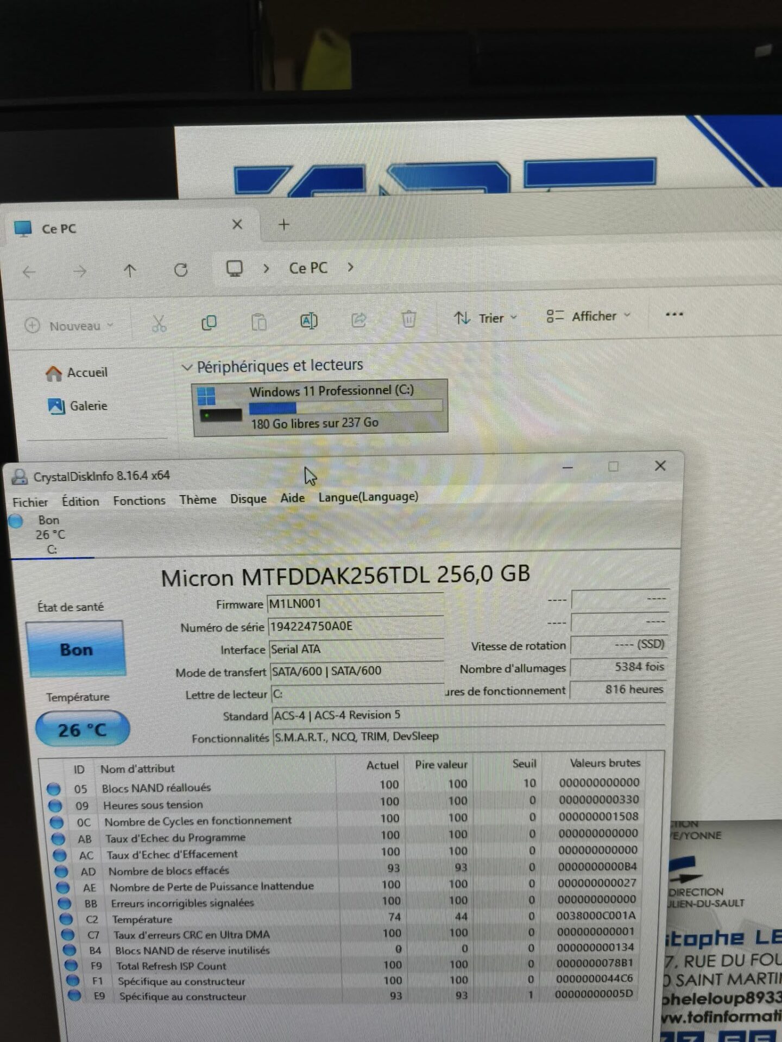Click the Cut scissors icon
Screen dimensions: 782x1042
159,323
